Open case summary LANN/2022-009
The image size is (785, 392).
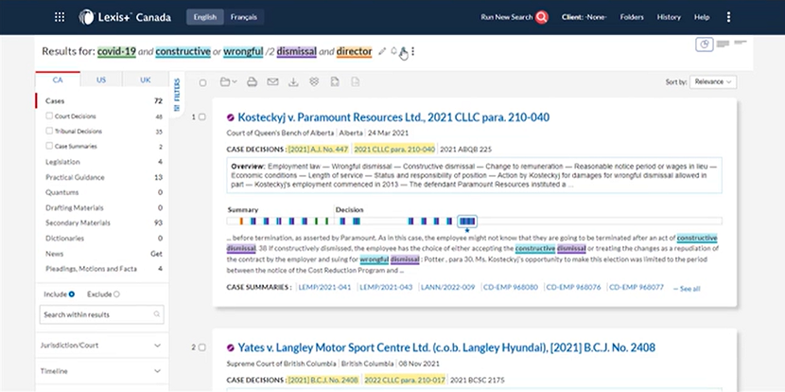[447, 287]
